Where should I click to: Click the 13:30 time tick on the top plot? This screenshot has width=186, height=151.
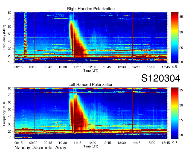point(122,67)
